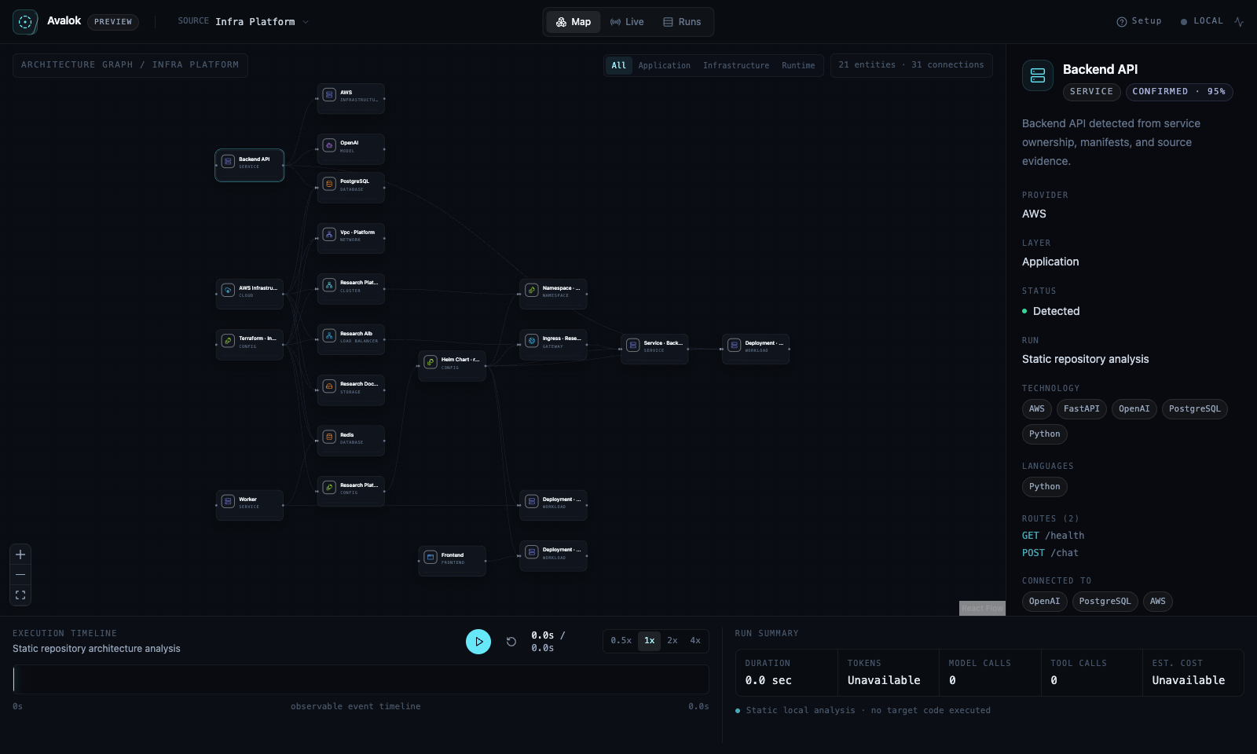Click the activity pulse icon
Viewport: 1257px width, 754px height.
click(x=1239, y=22)
